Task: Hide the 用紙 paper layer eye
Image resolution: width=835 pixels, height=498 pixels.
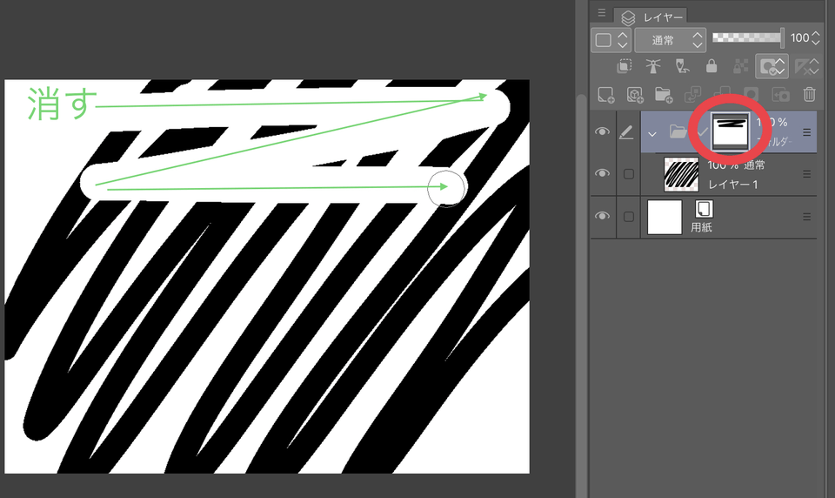Action: pos(602,217)
